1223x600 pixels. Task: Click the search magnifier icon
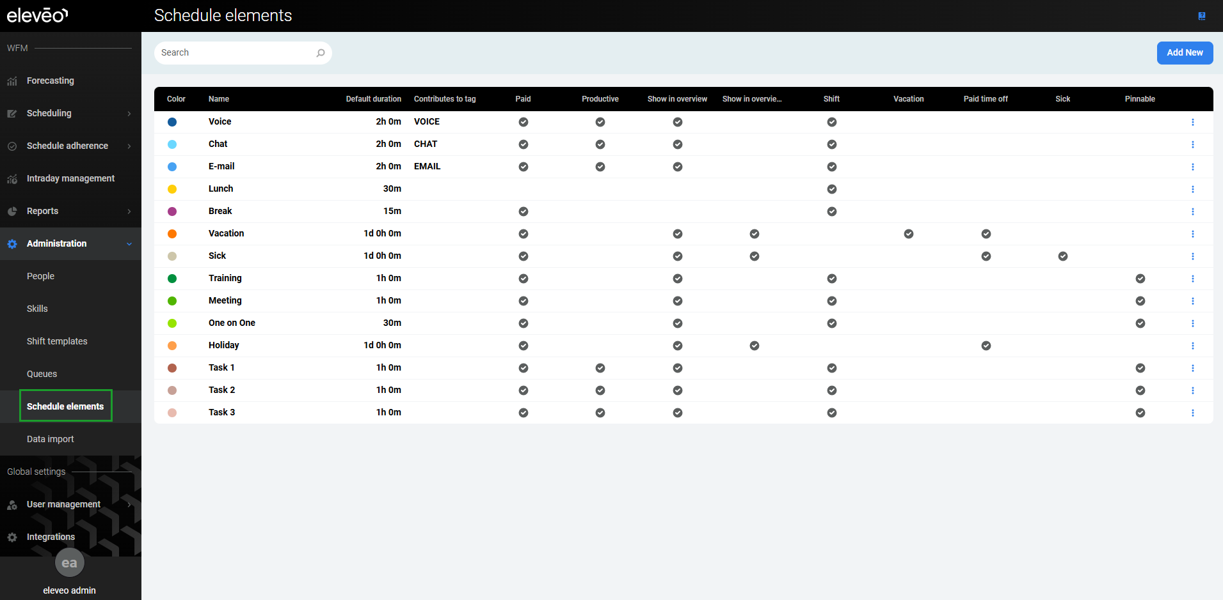(x=321, y=53)
